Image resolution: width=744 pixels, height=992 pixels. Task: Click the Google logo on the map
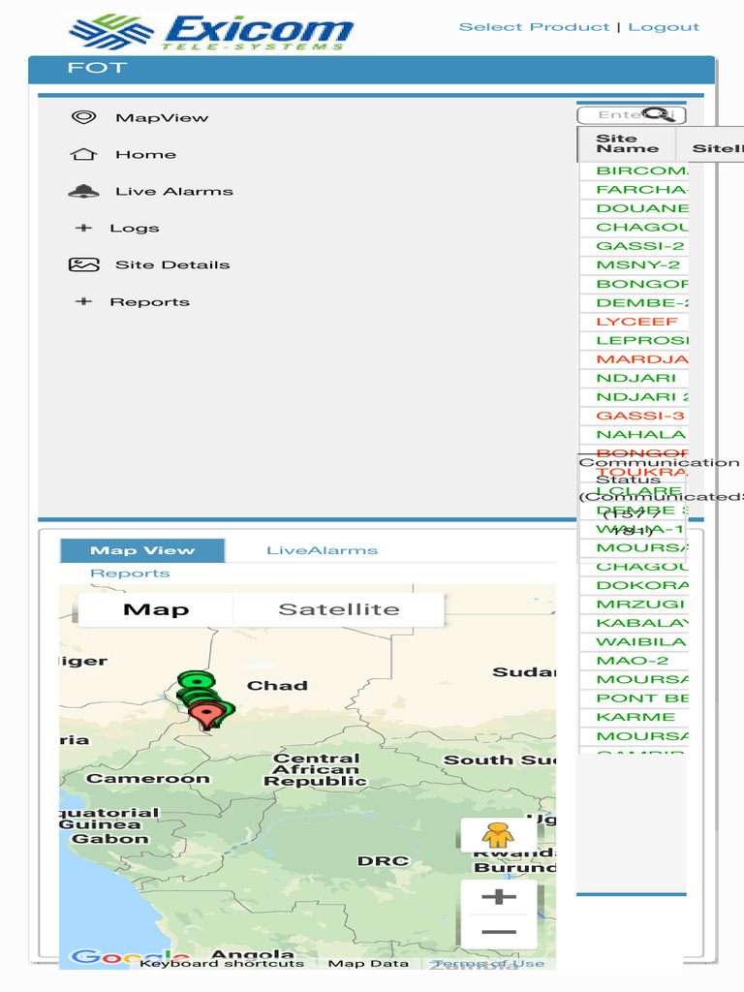pyautogui.click(x=129, y=956)
